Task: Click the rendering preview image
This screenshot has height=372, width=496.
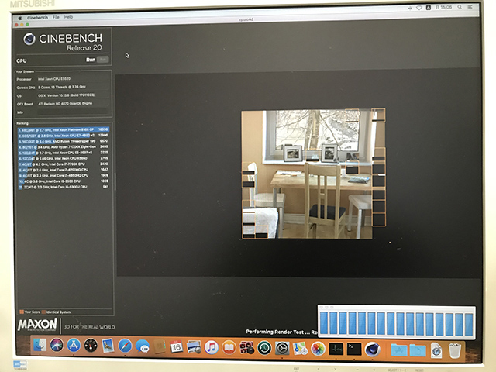Action: (x=313, y=174)
